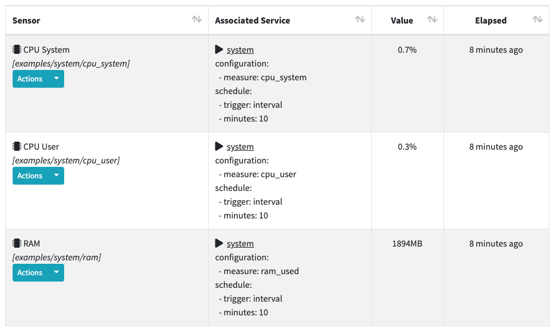Sort table by Sensor column arrows
Screen dimensions: 554x332
coord(197,19)
